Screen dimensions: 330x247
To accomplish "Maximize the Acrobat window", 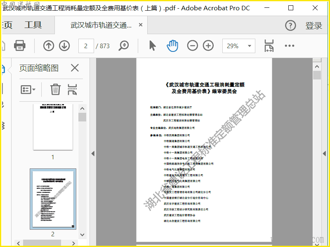I will click(x=291, y=8).
